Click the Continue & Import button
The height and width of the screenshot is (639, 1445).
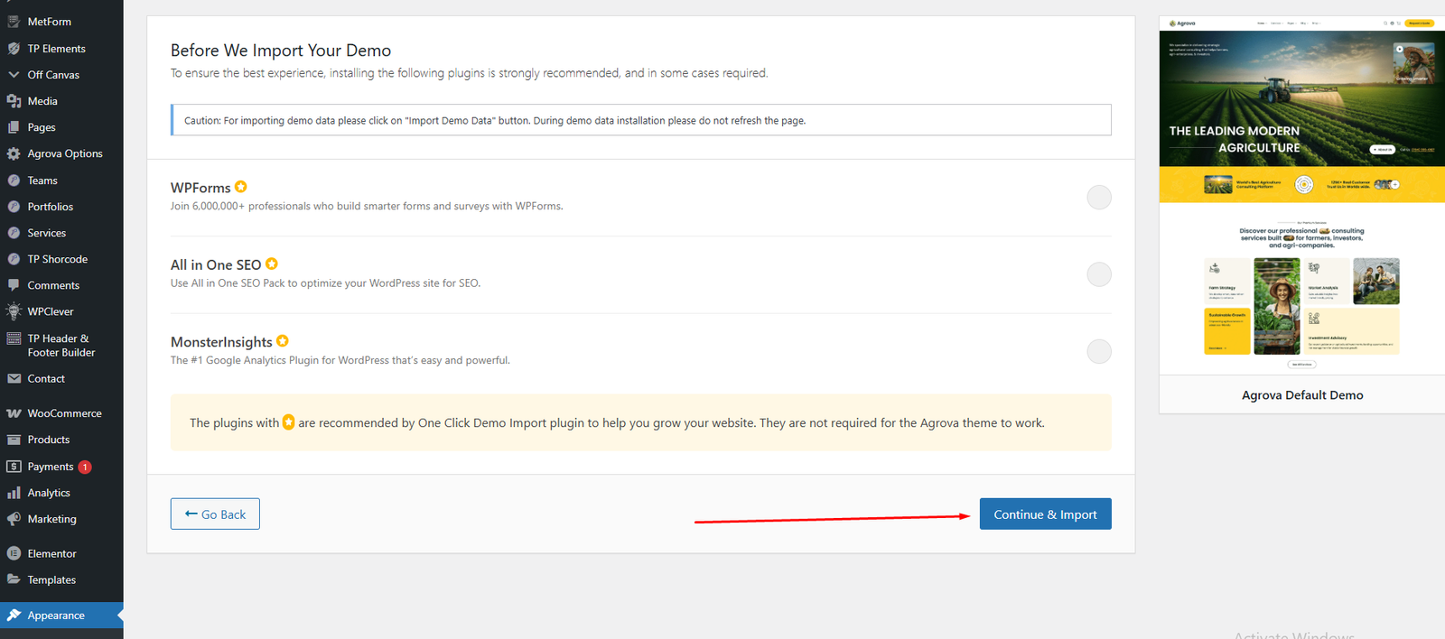coord(1045,514)
